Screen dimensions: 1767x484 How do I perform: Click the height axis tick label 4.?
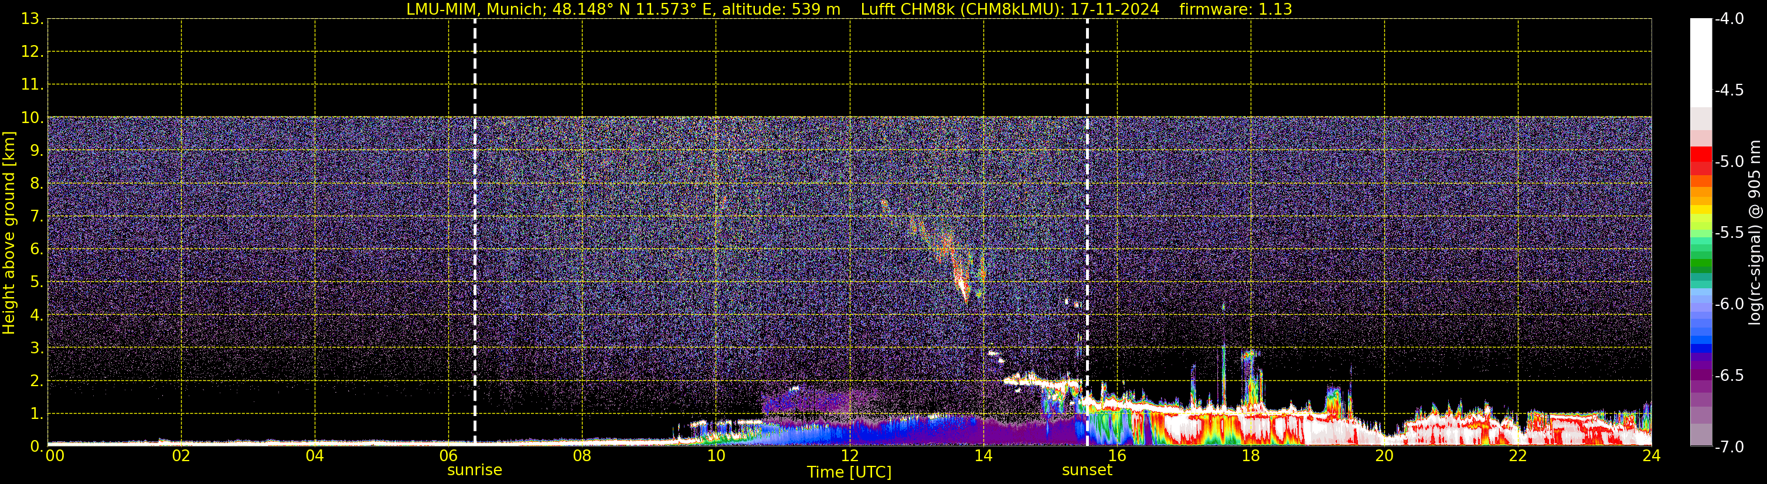coord(36,315)
